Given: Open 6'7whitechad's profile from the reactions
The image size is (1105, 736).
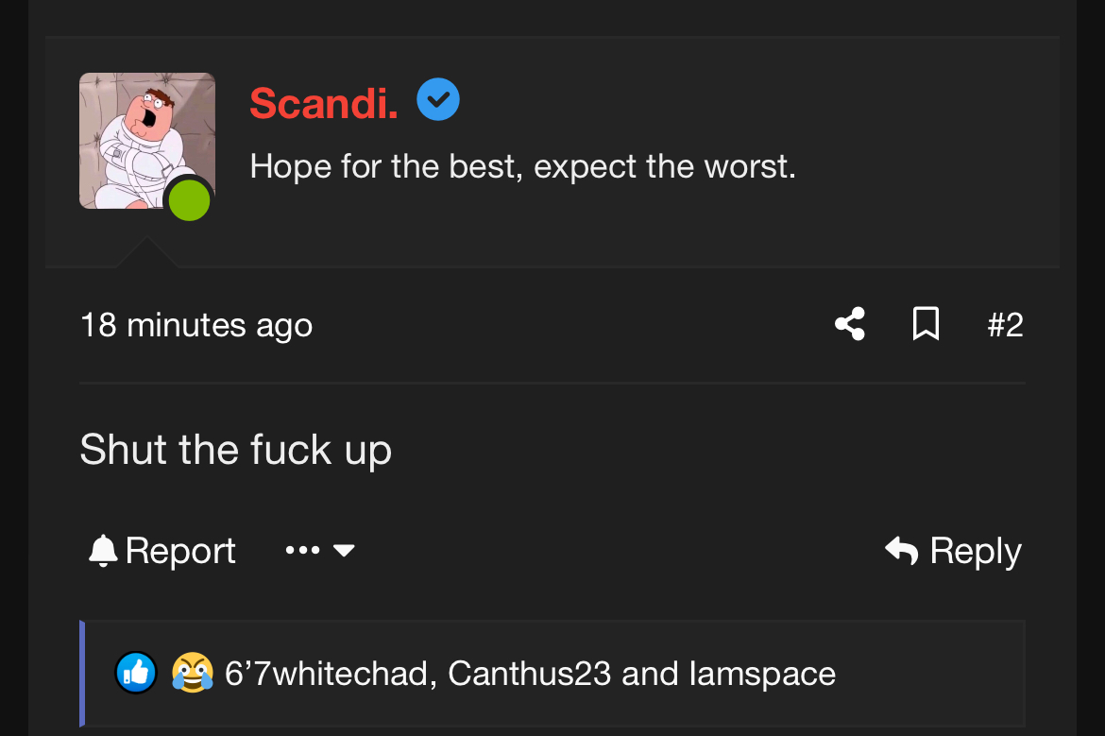Looking at the screenshot, I should [x=326, y=674].
